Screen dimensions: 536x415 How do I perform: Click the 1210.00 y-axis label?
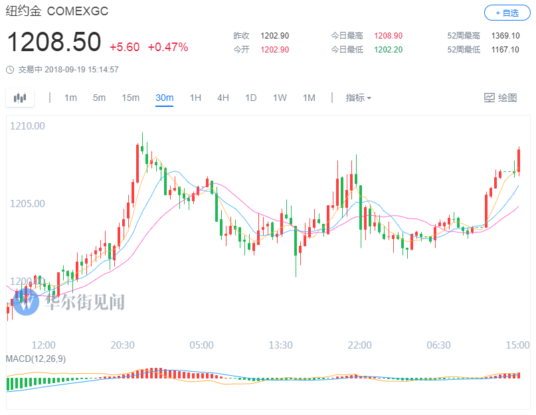click(x=27, y=126)
